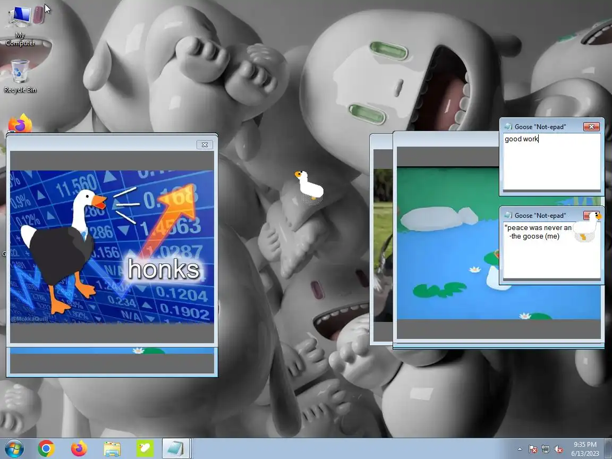Select the grass photo window behind the pond window
Viewport: 612px width, 459px height.
381,239
